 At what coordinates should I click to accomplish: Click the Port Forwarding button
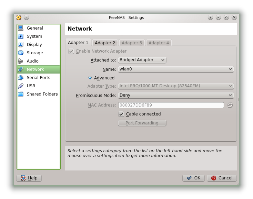pos(142,123)
